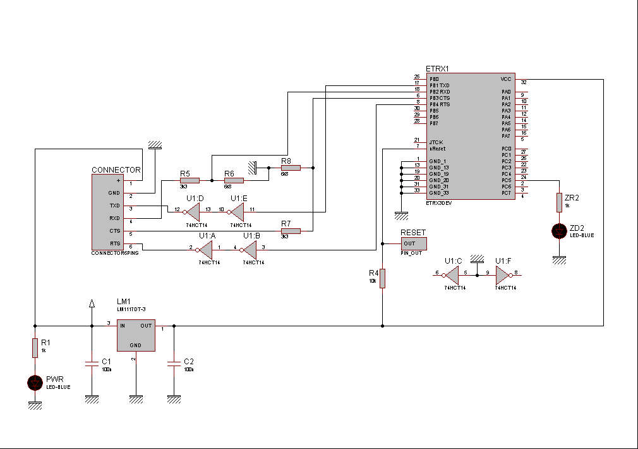The height and width of the screenshot is (449, 638).
Task: Click the ETRX3DEV part name text
Action: (438, 203)
